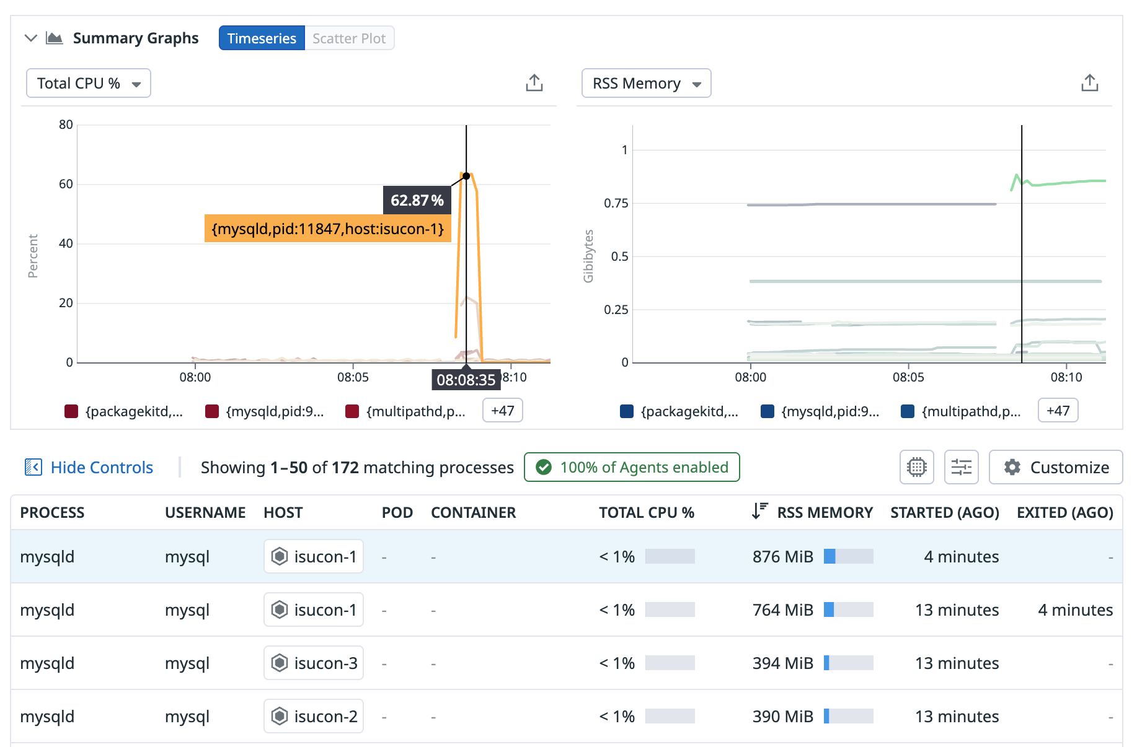Click the multipathd red swatch in CPU legend

[352, 411]
